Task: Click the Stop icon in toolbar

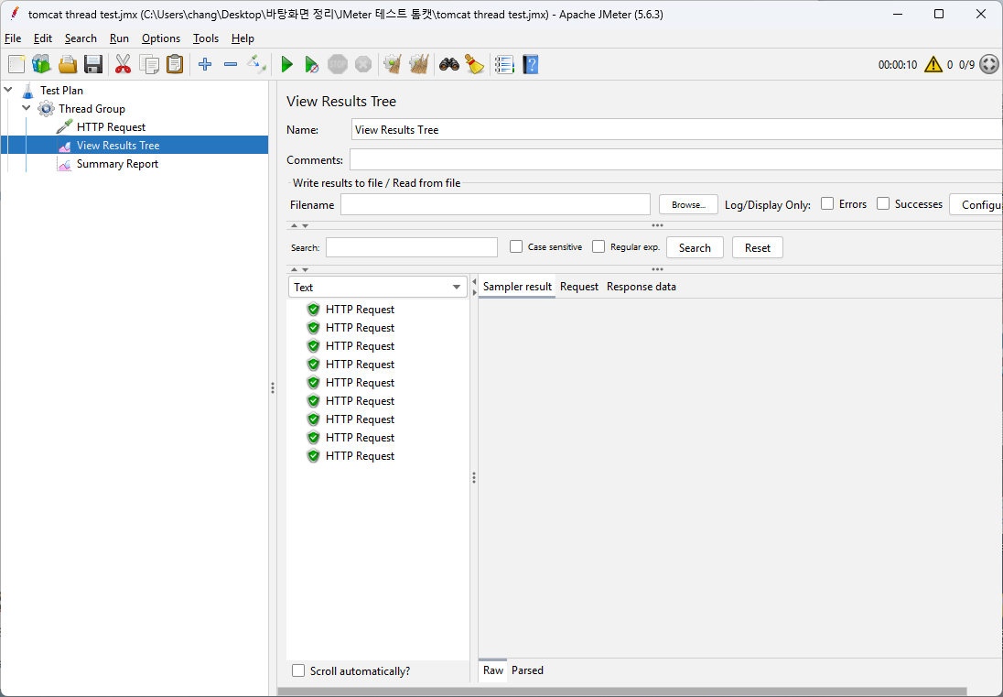Action: click(x=337, y=64)
